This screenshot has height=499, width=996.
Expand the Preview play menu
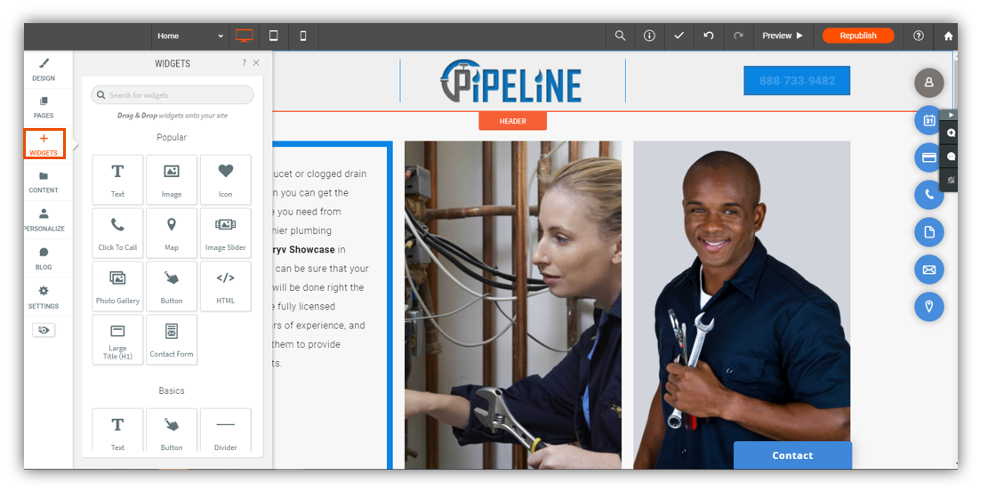point(783,36)
